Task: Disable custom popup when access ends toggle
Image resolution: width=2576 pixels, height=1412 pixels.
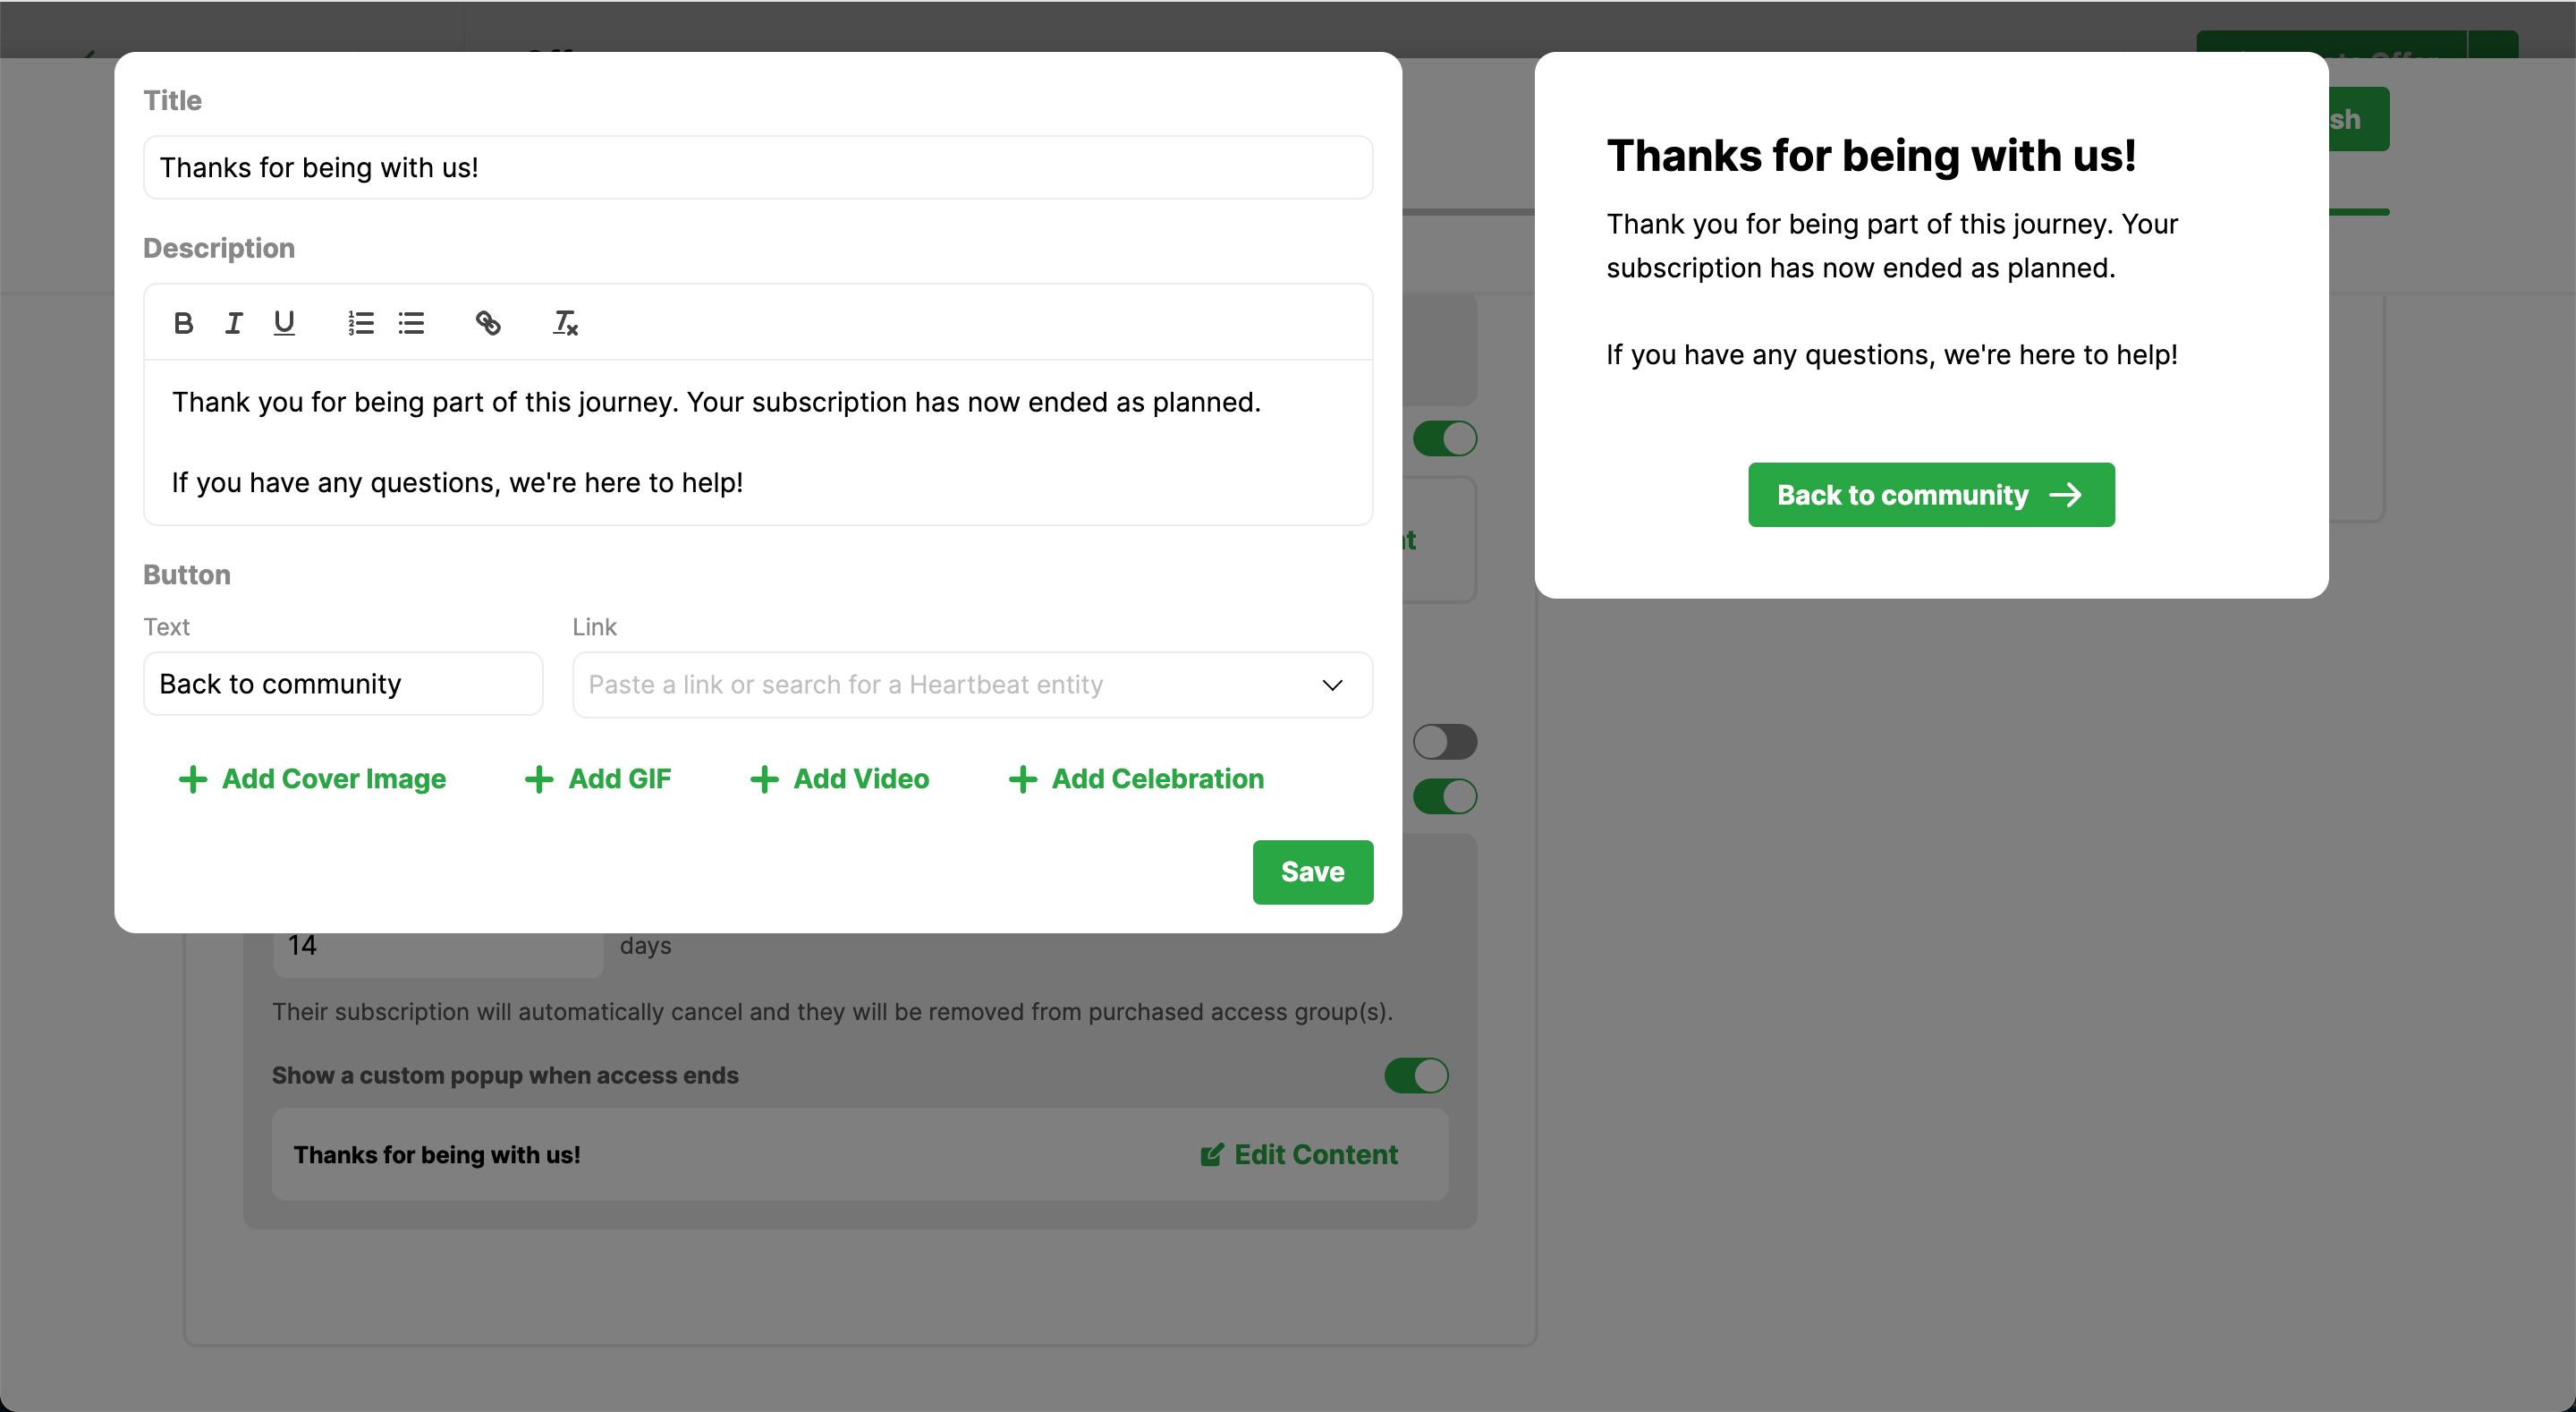Action: tap(1416, 1076)
